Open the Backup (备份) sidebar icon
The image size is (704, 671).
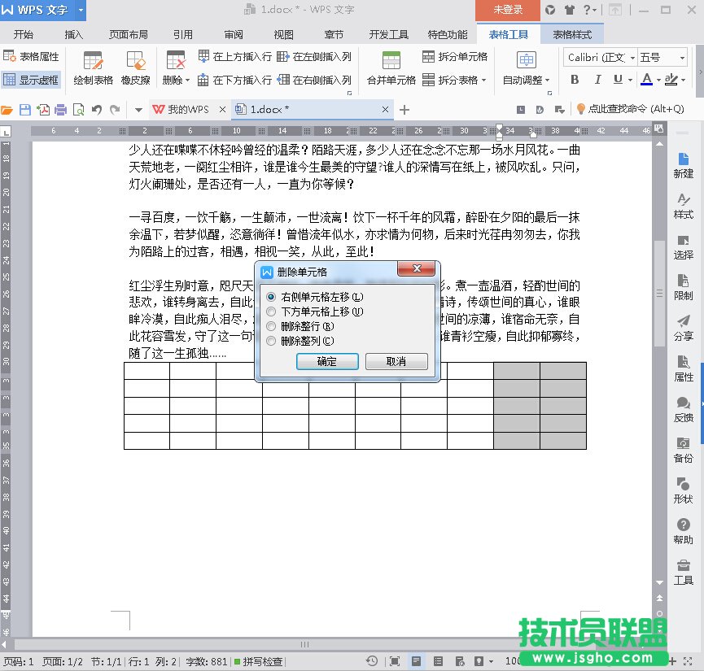(683, 451)
